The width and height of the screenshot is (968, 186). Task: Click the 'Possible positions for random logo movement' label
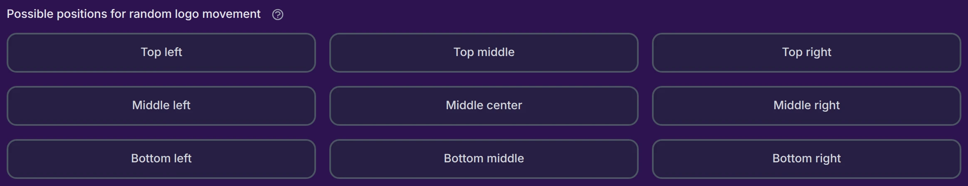point(133,14)
